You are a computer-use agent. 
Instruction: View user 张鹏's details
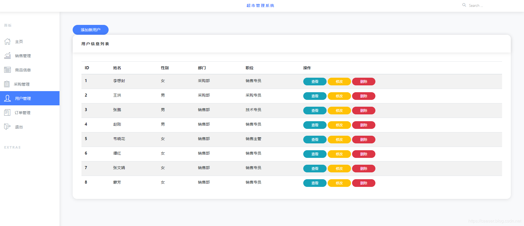tap(315, 111)
